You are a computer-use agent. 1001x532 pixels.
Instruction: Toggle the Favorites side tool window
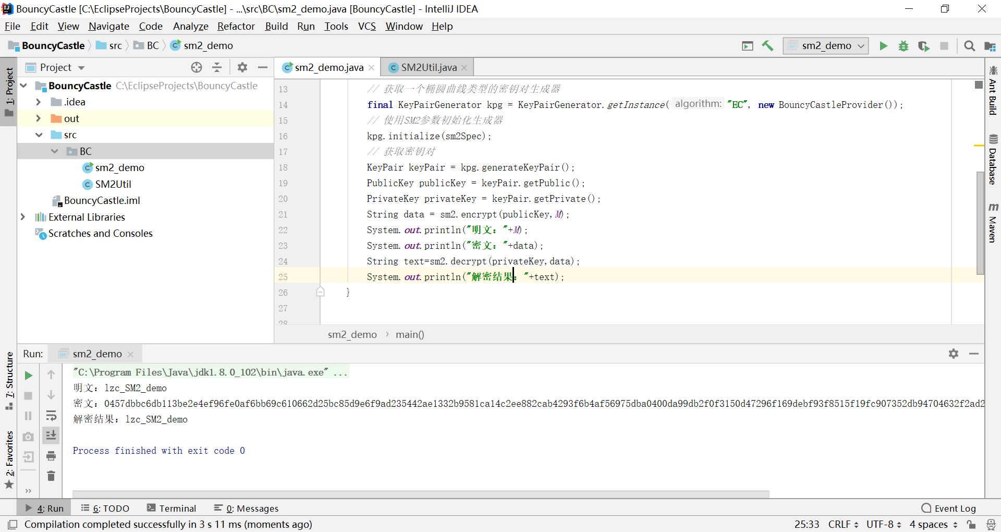click(x=9, y=459)
